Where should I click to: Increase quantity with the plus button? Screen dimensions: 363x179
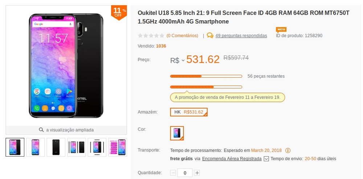tap(197, 173)
